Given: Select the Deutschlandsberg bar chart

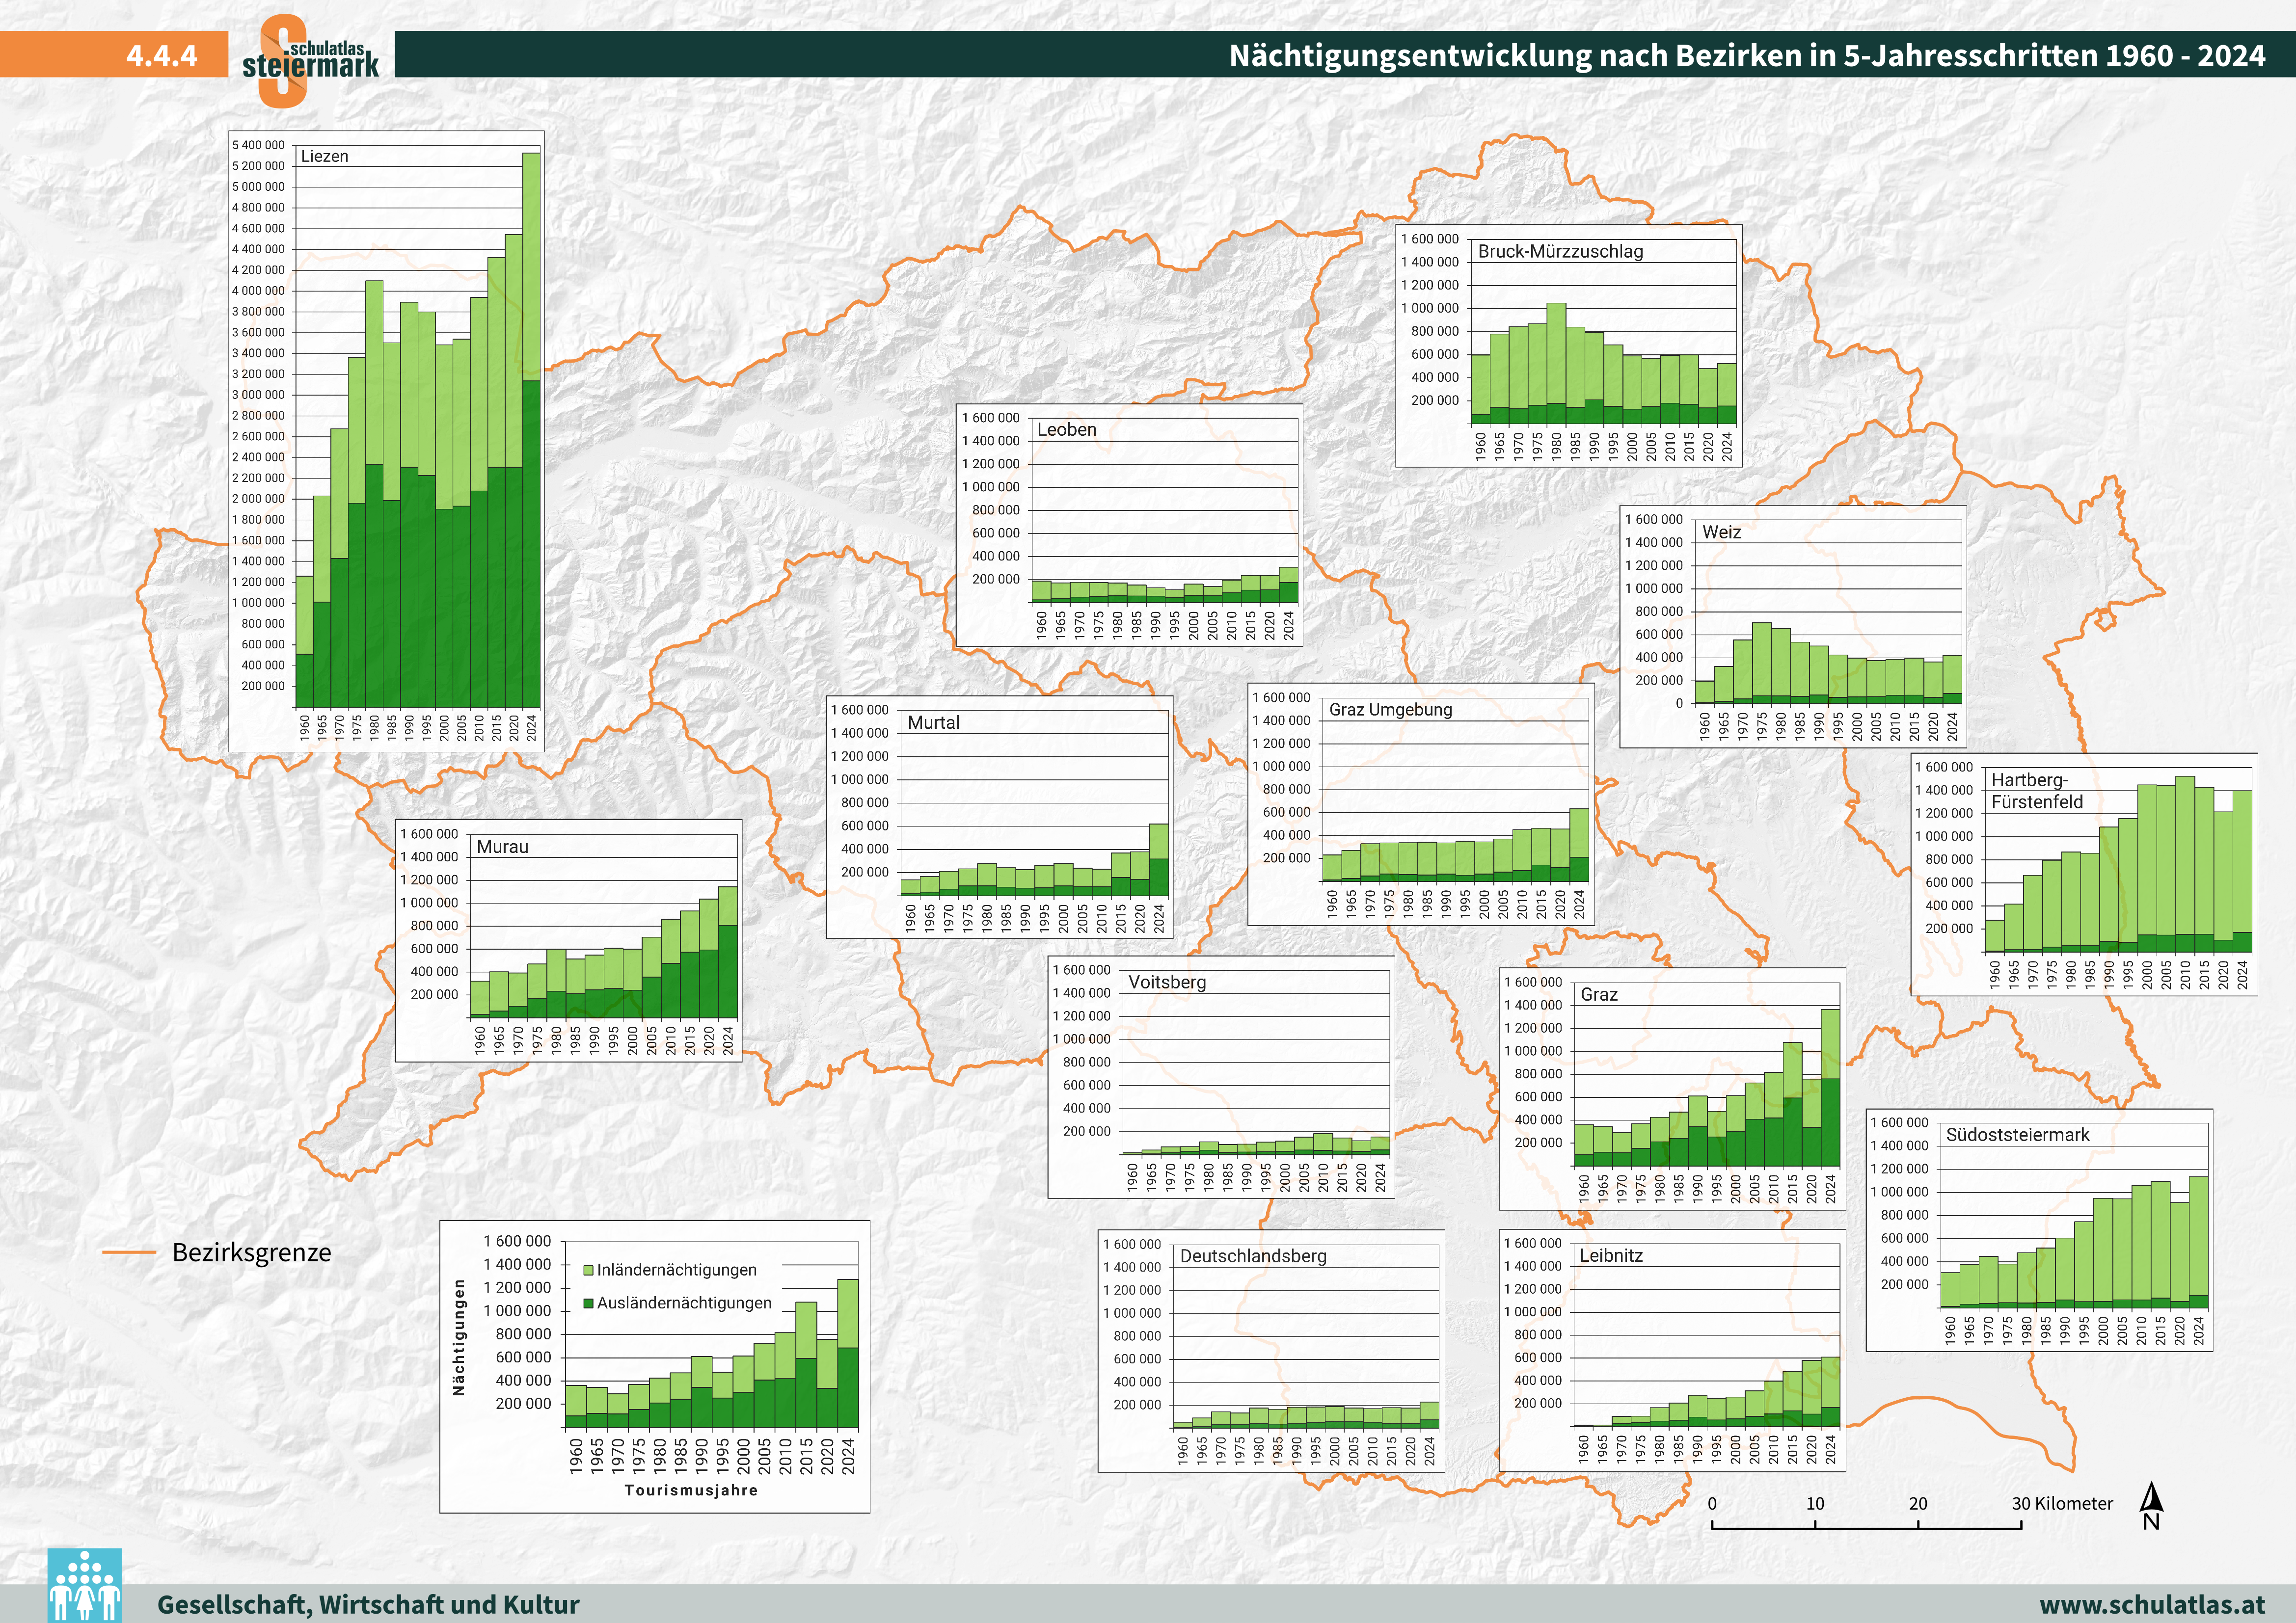Looking at the screenshot, I should pos(1271,1350).
